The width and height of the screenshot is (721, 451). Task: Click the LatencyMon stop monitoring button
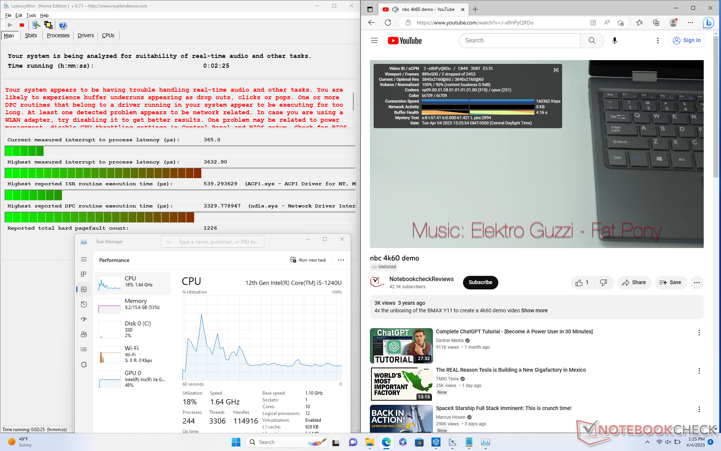[22, 25]
